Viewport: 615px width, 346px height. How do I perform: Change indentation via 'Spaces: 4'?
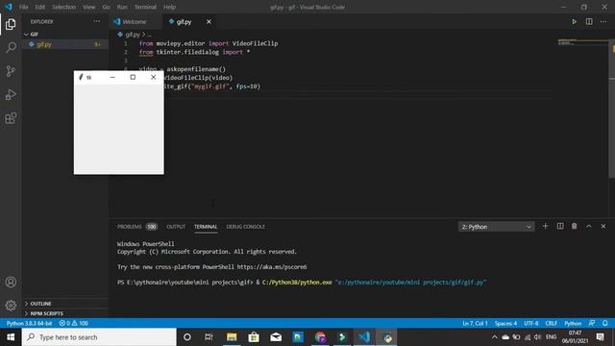(x=505, y=323)
